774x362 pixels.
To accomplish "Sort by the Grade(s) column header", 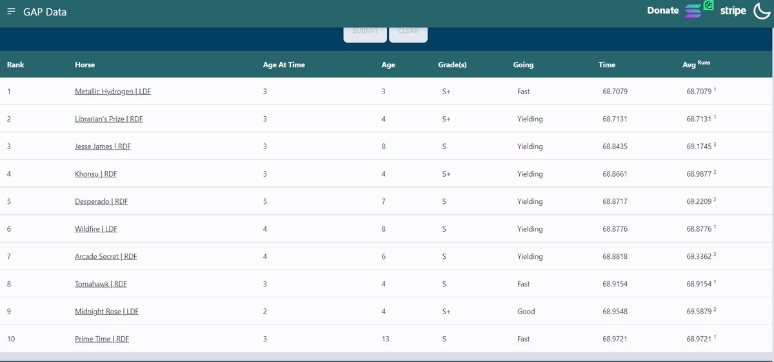I will pyautogui.click(x=452, y=65).
